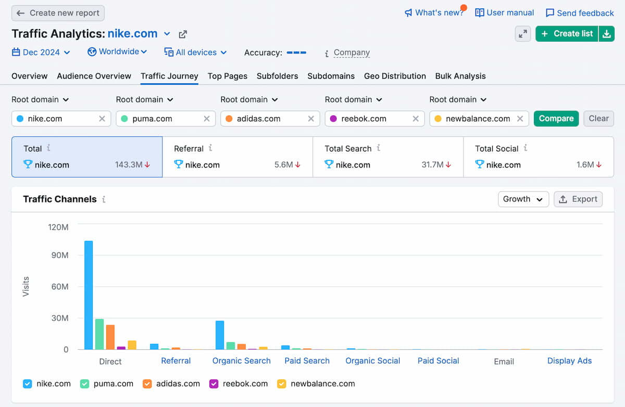Open Root domain dropdown above newbalance.com

458,99
